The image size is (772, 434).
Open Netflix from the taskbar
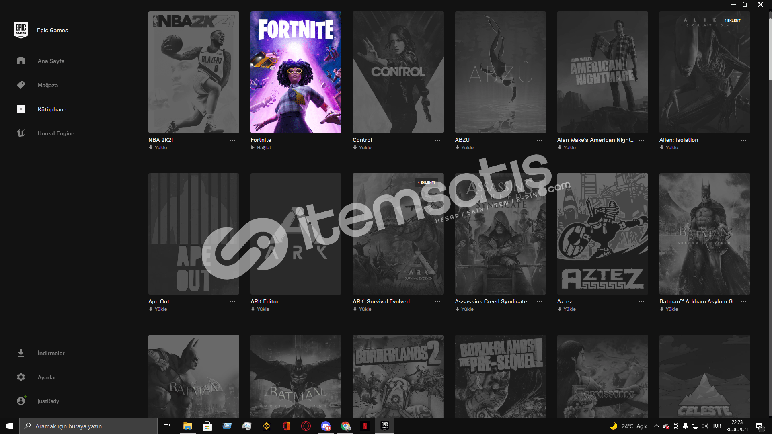[x=365, y=426]
